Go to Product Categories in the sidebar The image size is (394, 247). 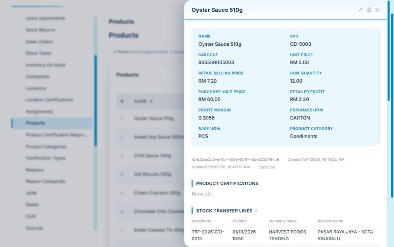46,146
